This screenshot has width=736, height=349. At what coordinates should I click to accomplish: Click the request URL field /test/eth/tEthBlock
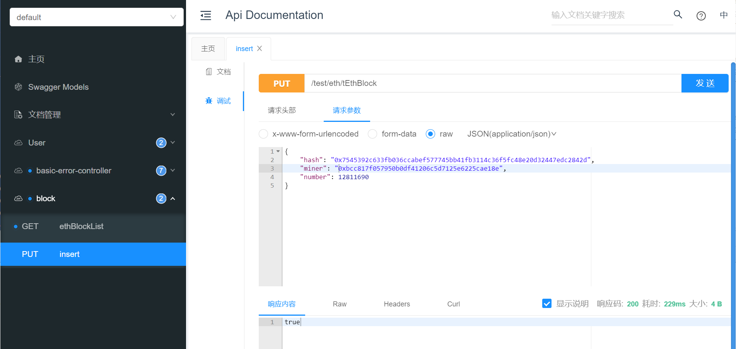click(x=493, y=83)
